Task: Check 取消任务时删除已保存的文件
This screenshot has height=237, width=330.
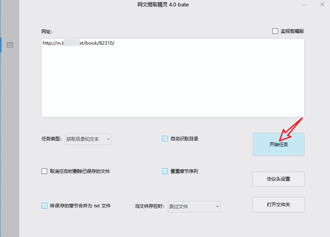Action: point(44,171)
